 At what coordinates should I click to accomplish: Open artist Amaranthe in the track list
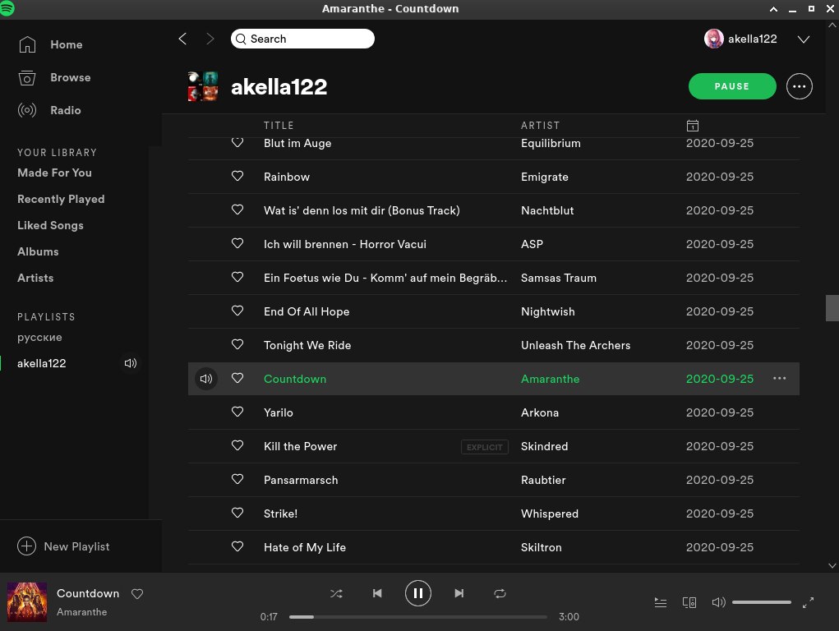pos(550,379)
